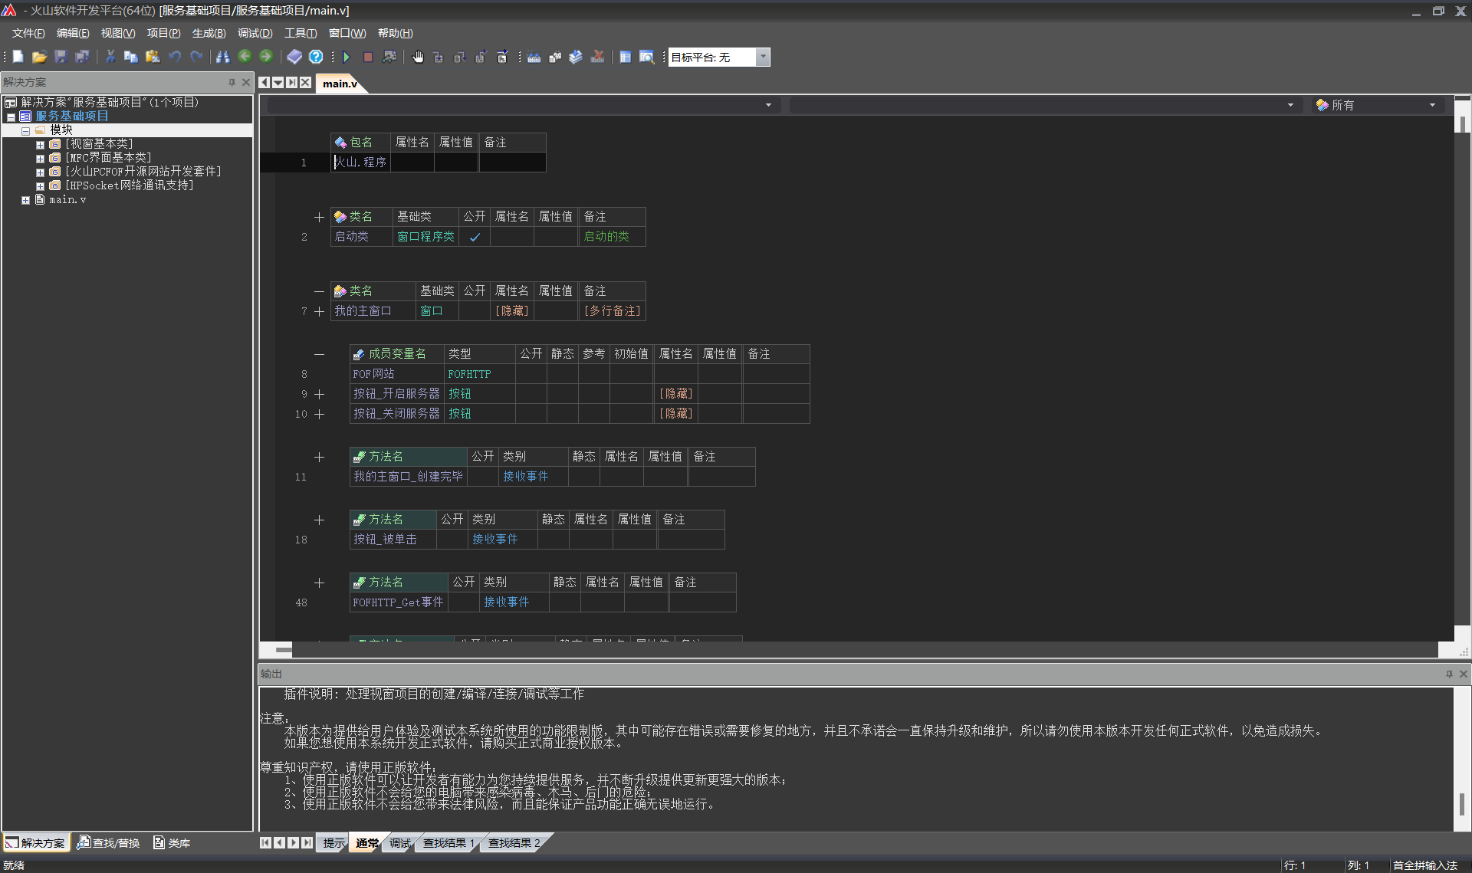Click the green Navigate Back arrow

[245, 56]
